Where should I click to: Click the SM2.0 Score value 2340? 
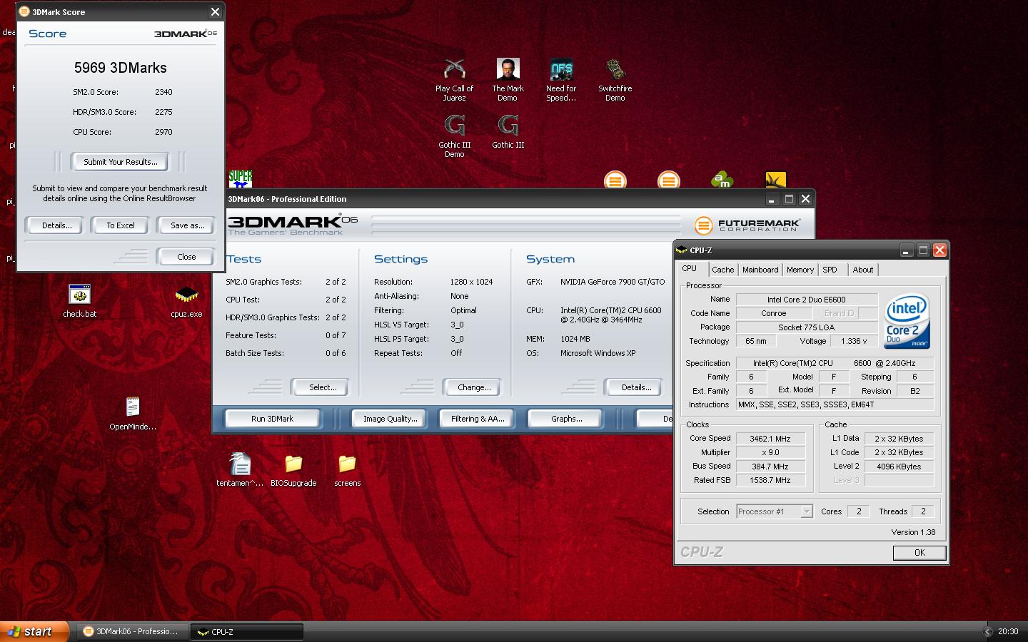(x=163, y=92)
